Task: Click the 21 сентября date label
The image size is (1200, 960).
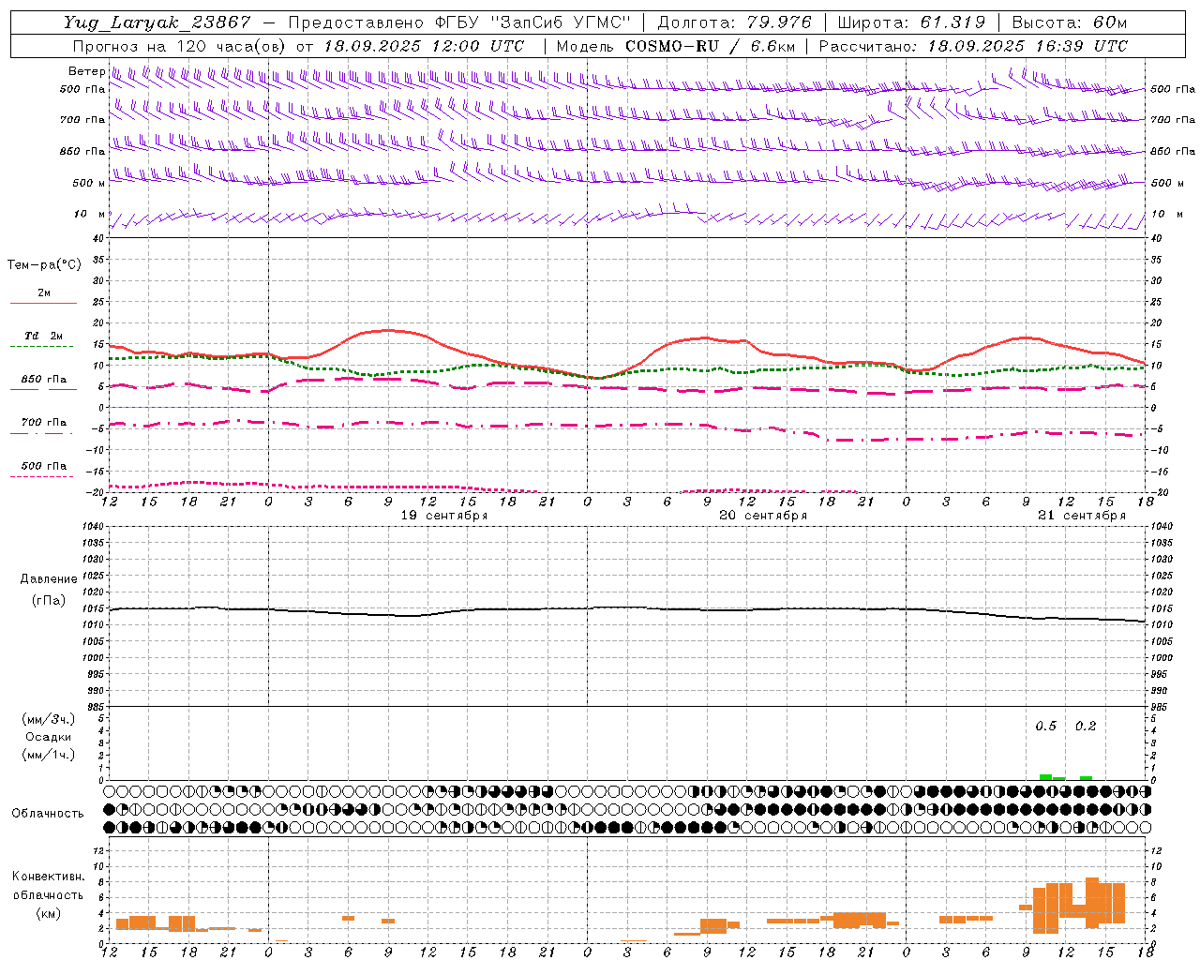Action: pos(1082,516)
